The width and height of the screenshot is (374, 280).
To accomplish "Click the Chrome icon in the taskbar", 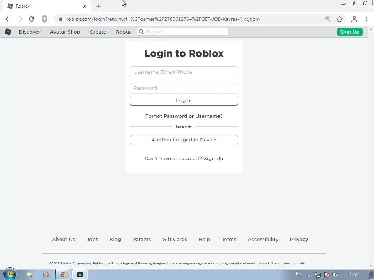I will [63, 275].
